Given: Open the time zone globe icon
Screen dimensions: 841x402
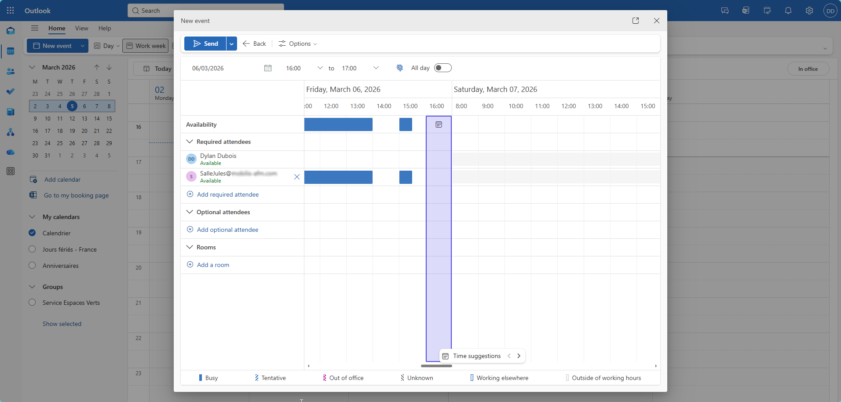Looking at the screenshot, I should point(399,68).
